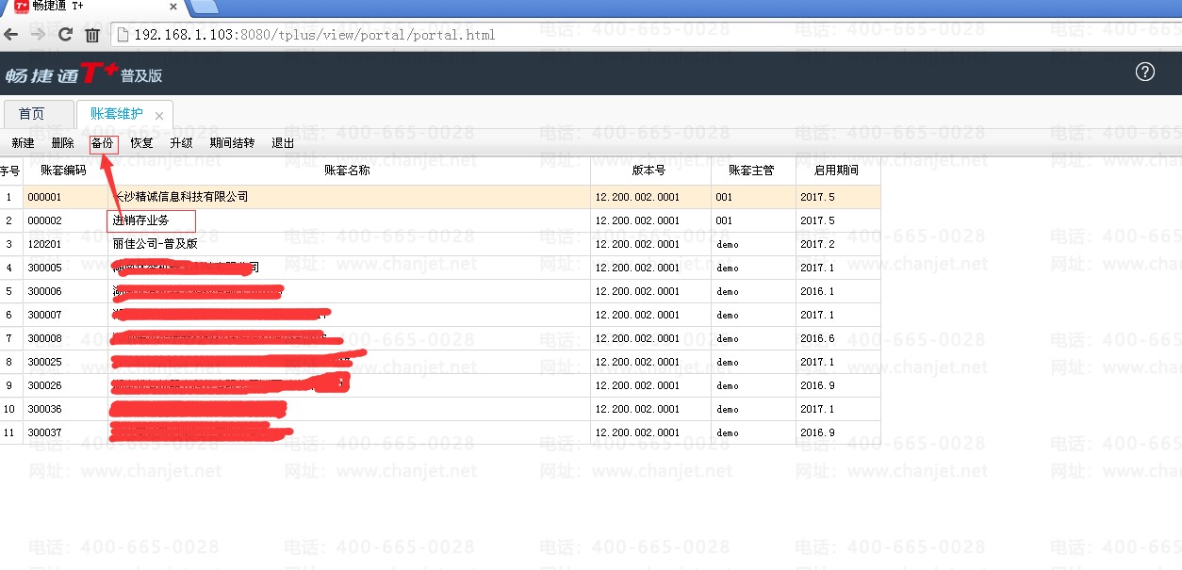
Task: Select row 丽佳公司-普及版
Action: pyautogui.click(x=440, y=244)
